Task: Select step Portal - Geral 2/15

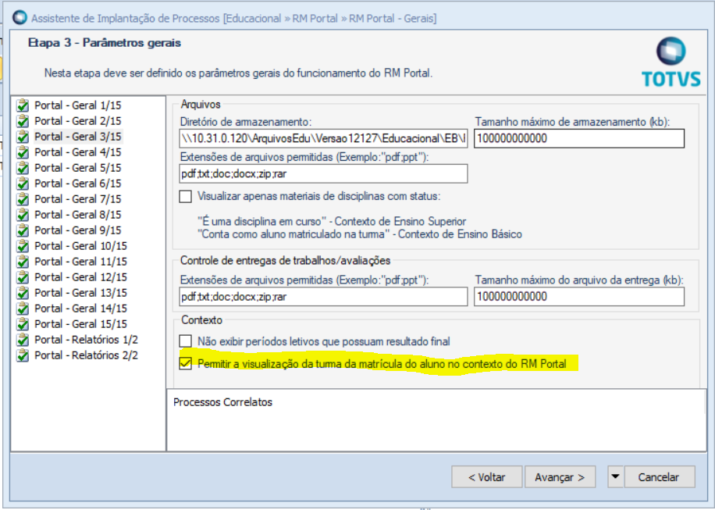Action: click(x=78, y=121)
